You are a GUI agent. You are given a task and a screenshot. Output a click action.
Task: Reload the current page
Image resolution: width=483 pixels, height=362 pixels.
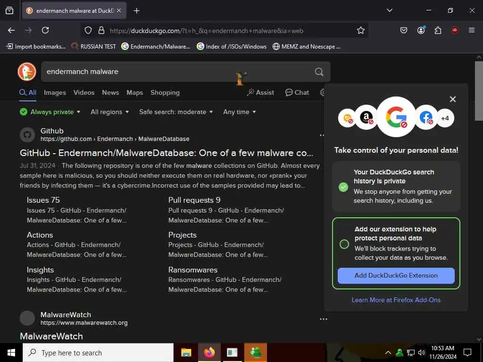45,30
